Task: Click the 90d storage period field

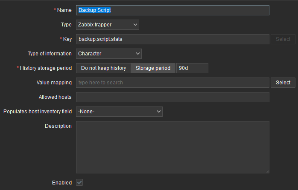Action: 192,68
